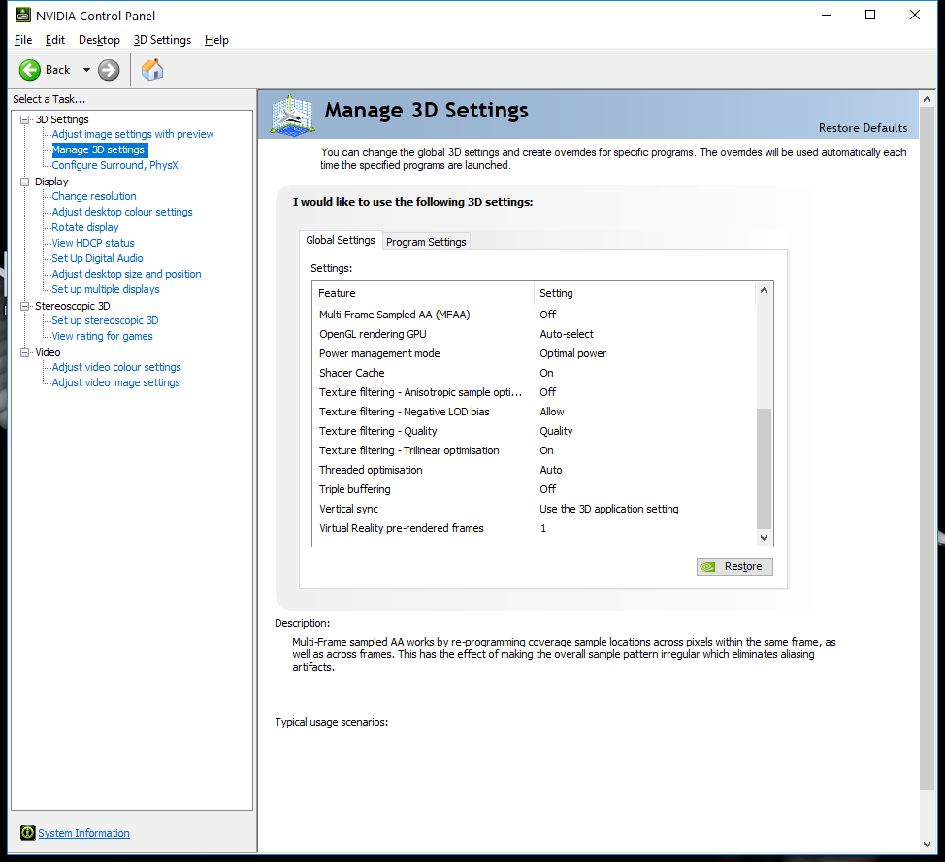Open Rotate display task
Image resolution: width=945 pixels, height=862 pixels.
pyautogui.click(x=85, y=227)
